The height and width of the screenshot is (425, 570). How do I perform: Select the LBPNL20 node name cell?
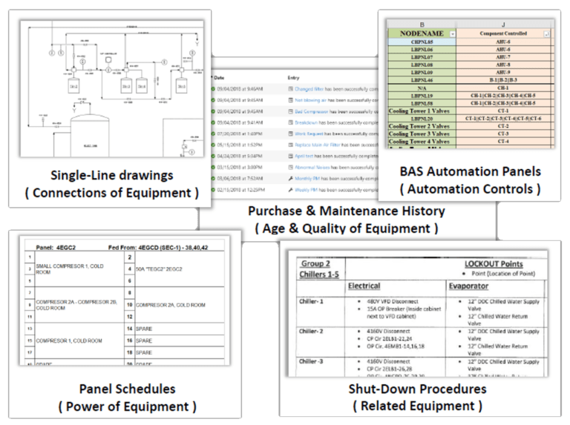422,119
